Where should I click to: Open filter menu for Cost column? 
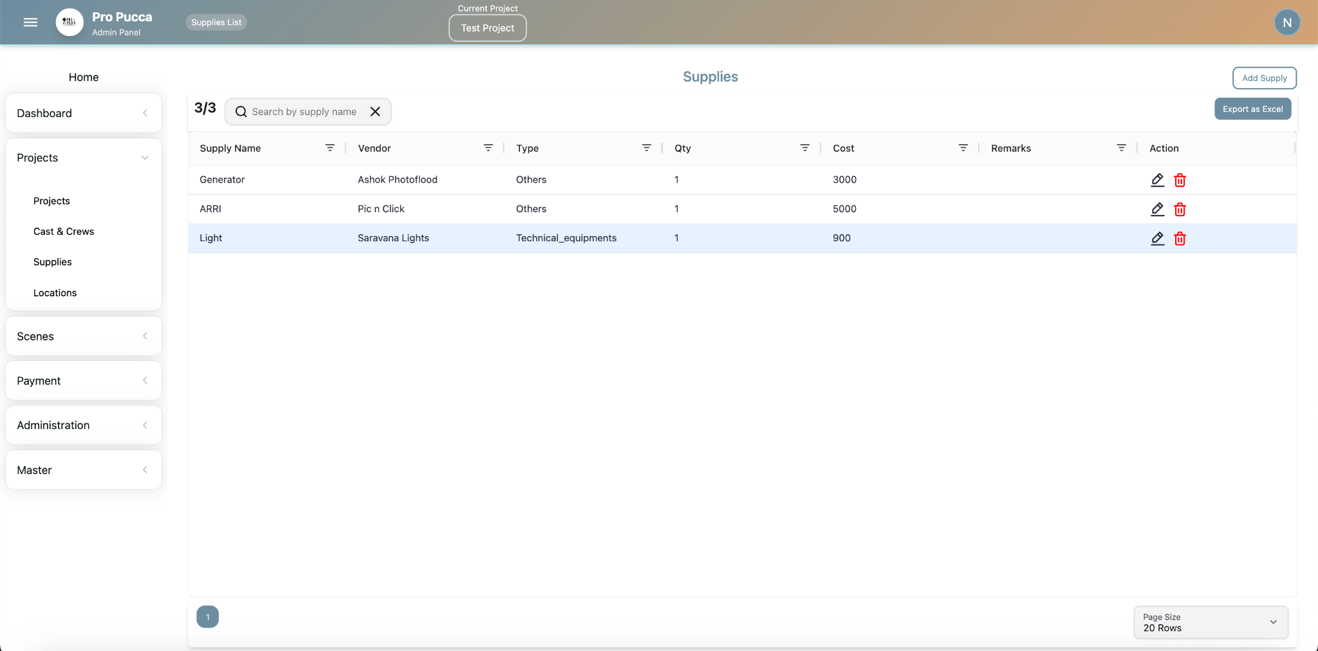pos(963,148)
